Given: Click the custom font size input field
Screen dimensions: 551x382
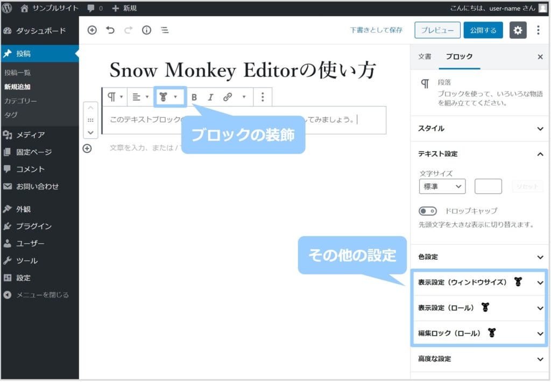Looking at the screenshot, I should point(488,186).
